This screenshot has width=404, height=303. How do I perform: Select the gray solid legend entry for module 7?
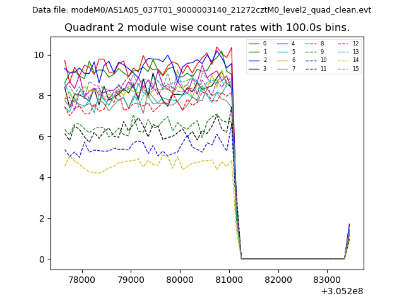click(283, 68)
